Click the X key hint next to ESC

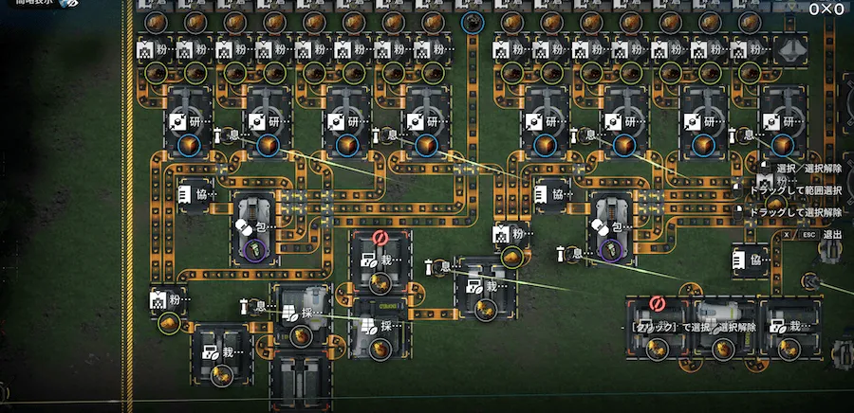pyautogui.click(x=787, y=235)
